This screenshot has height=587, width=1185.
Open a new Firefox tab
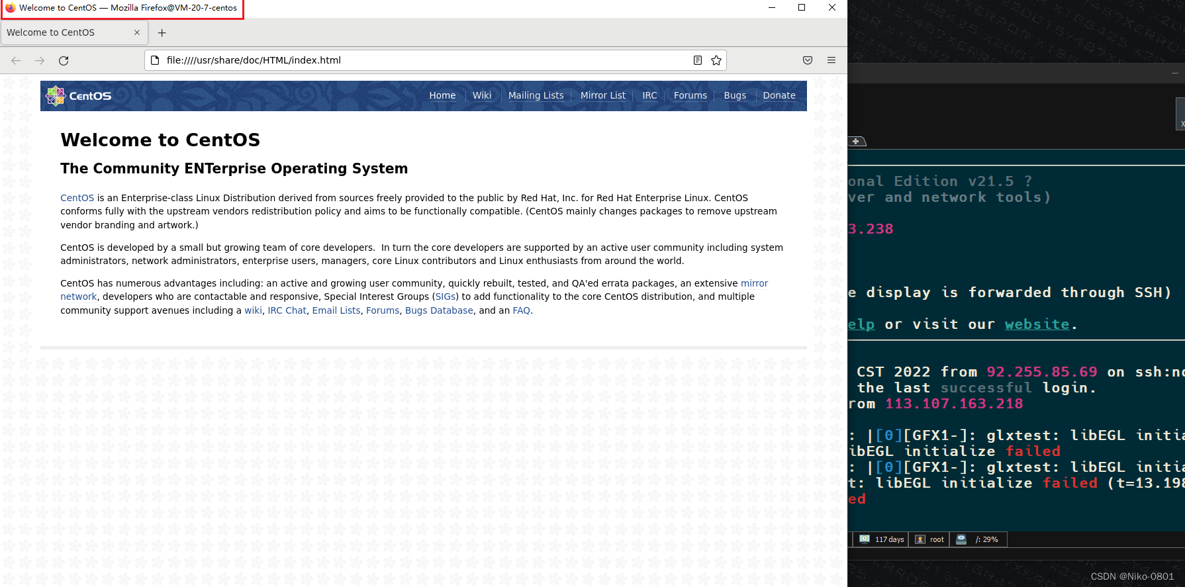[162, 32]
